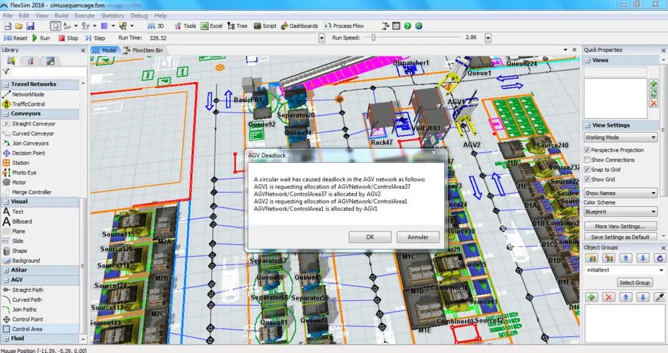Screen dimensions: 668x353
Task: Expand the Fluid library section
Action: (x=6, y=338)
